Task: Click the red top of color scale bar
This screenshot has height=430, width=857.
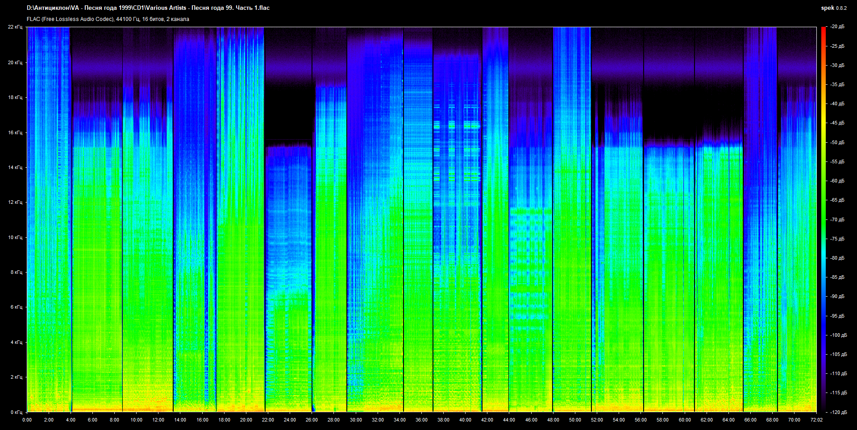Action: (823, 30)
